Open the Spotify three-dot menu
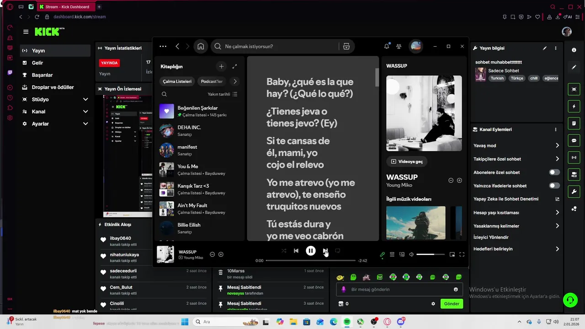The width and height of the screenshot is (585, 329). (163, 46)
